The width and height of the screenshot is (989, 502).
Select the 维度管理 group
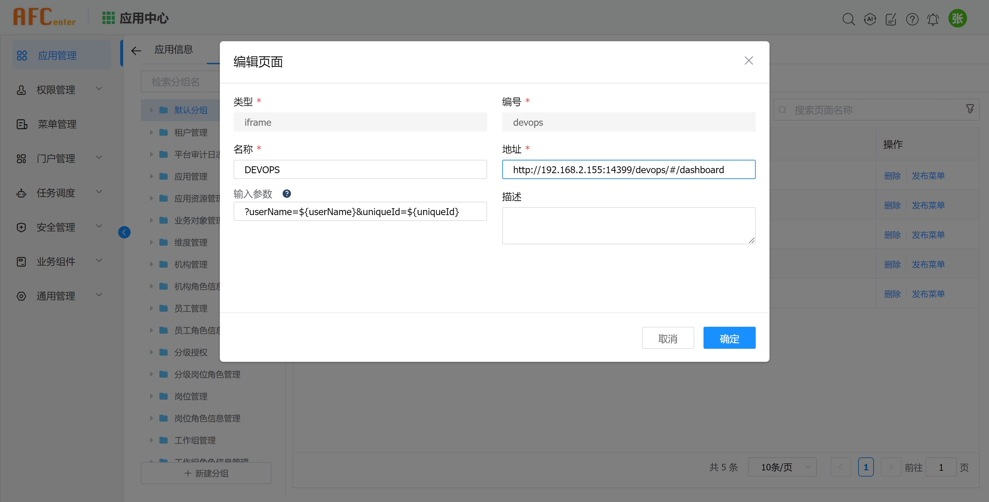(191, 242)
